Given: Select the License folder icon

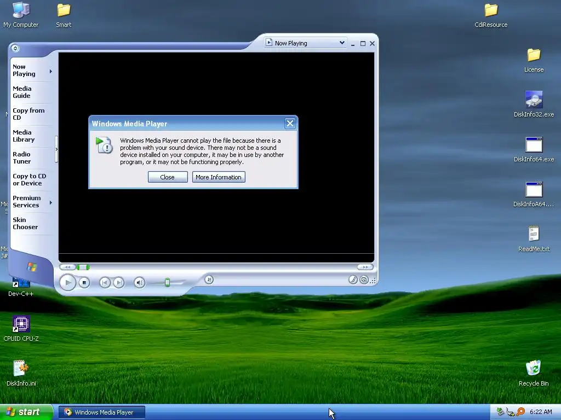Looking at the screenshot, I should point(534,60).
